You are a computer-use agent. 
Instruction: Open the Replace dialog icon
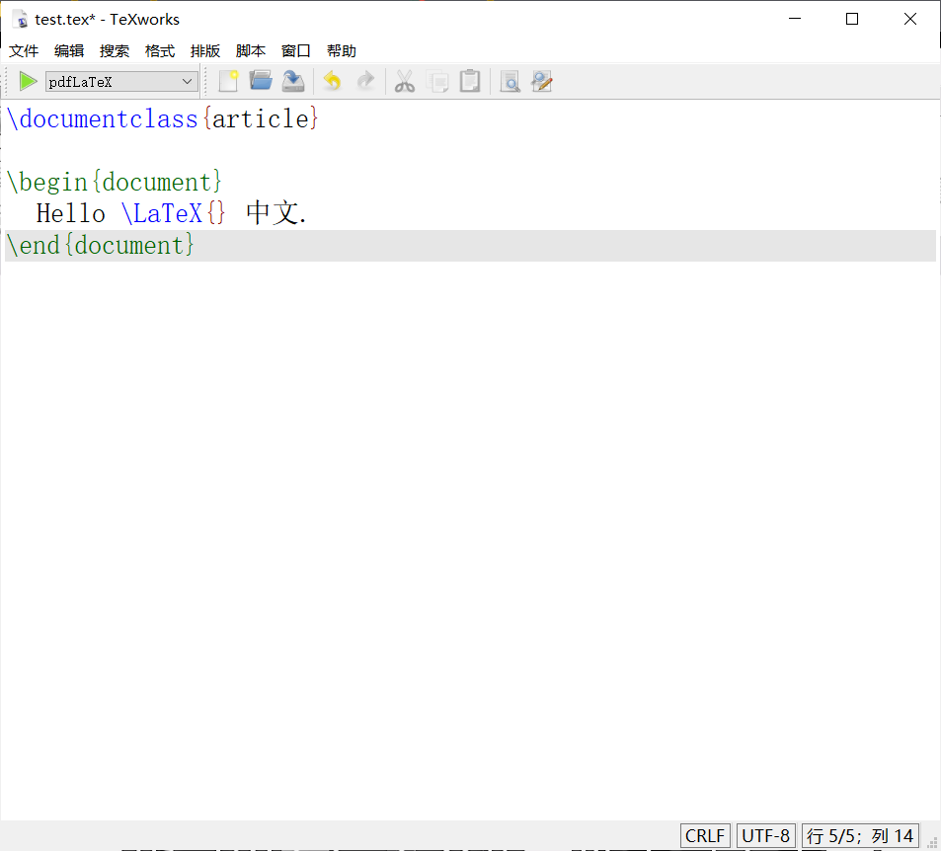pos(542,81)
